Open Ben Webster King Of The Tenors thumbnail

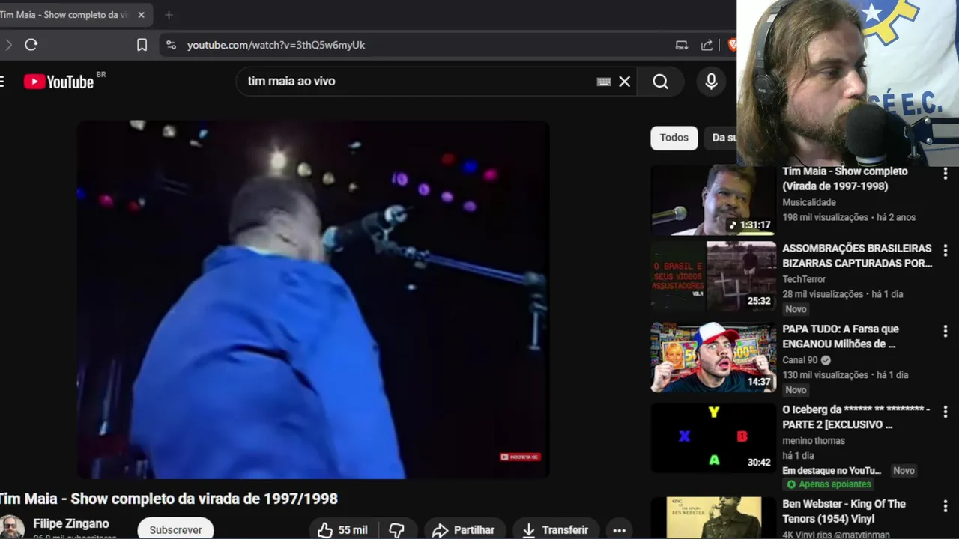click(x=713, y=518)
